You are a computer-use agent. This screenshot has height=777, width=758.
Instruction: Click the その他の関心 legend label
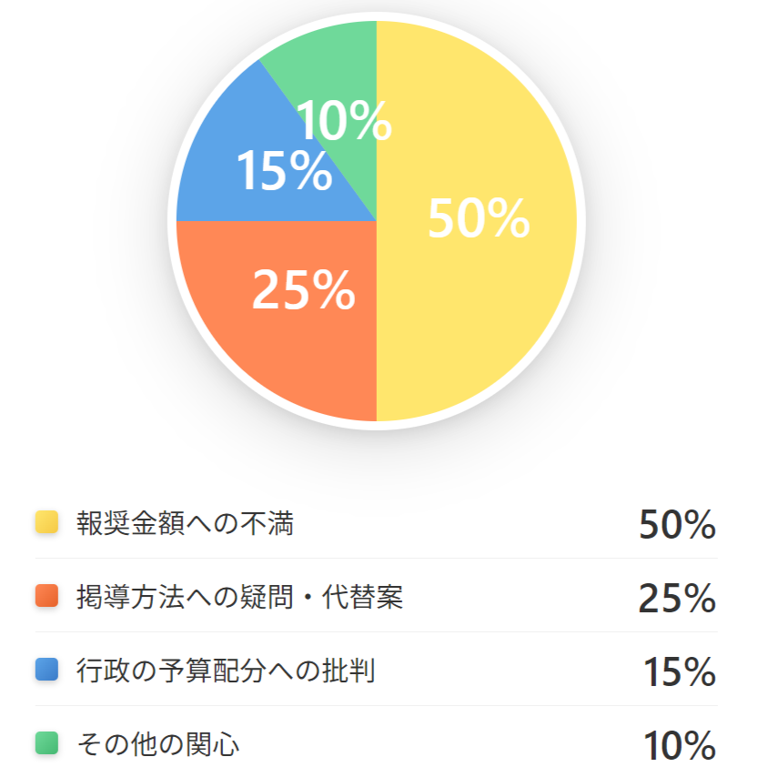(x=158, y=744)
